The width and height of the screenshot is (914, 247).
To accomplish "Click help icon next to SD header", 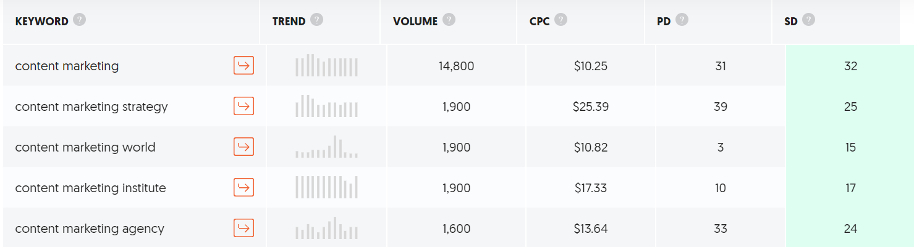I will tap(808, 20).
